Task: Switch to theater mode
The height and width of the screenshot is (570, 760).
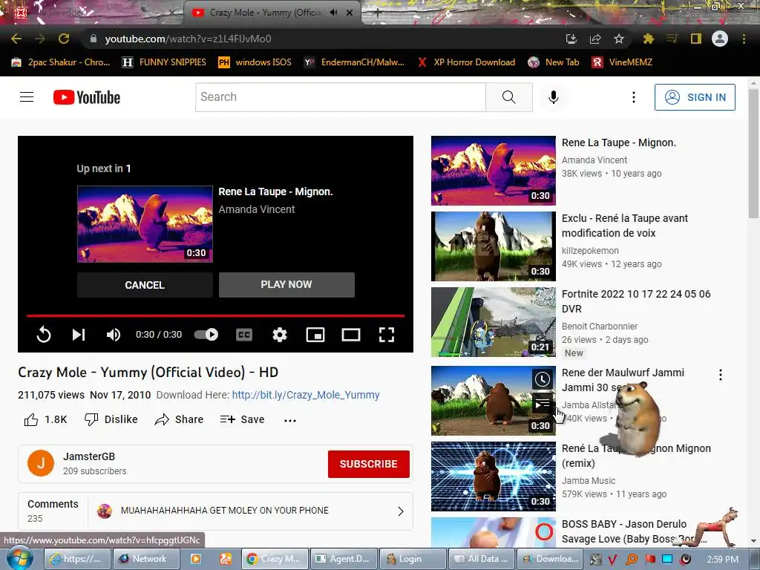Action: 351,335
